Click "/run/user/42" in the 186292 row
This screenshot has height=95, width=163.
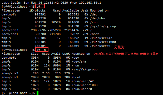click(101, 38)
